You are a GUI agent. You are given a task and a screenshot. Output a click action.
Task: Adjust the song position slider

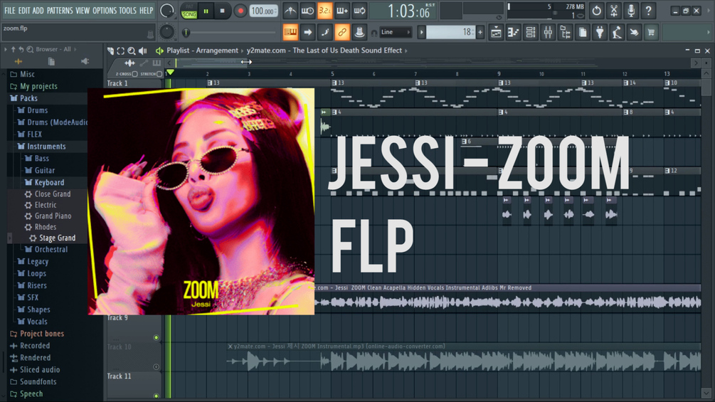click(231, 32)
